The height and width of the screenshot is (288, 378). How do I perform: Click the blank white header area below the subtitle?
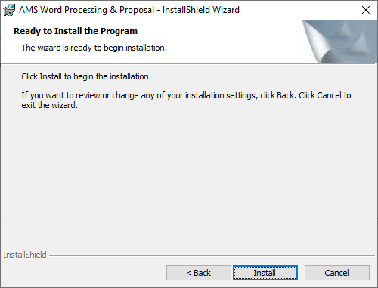[151, 58]
